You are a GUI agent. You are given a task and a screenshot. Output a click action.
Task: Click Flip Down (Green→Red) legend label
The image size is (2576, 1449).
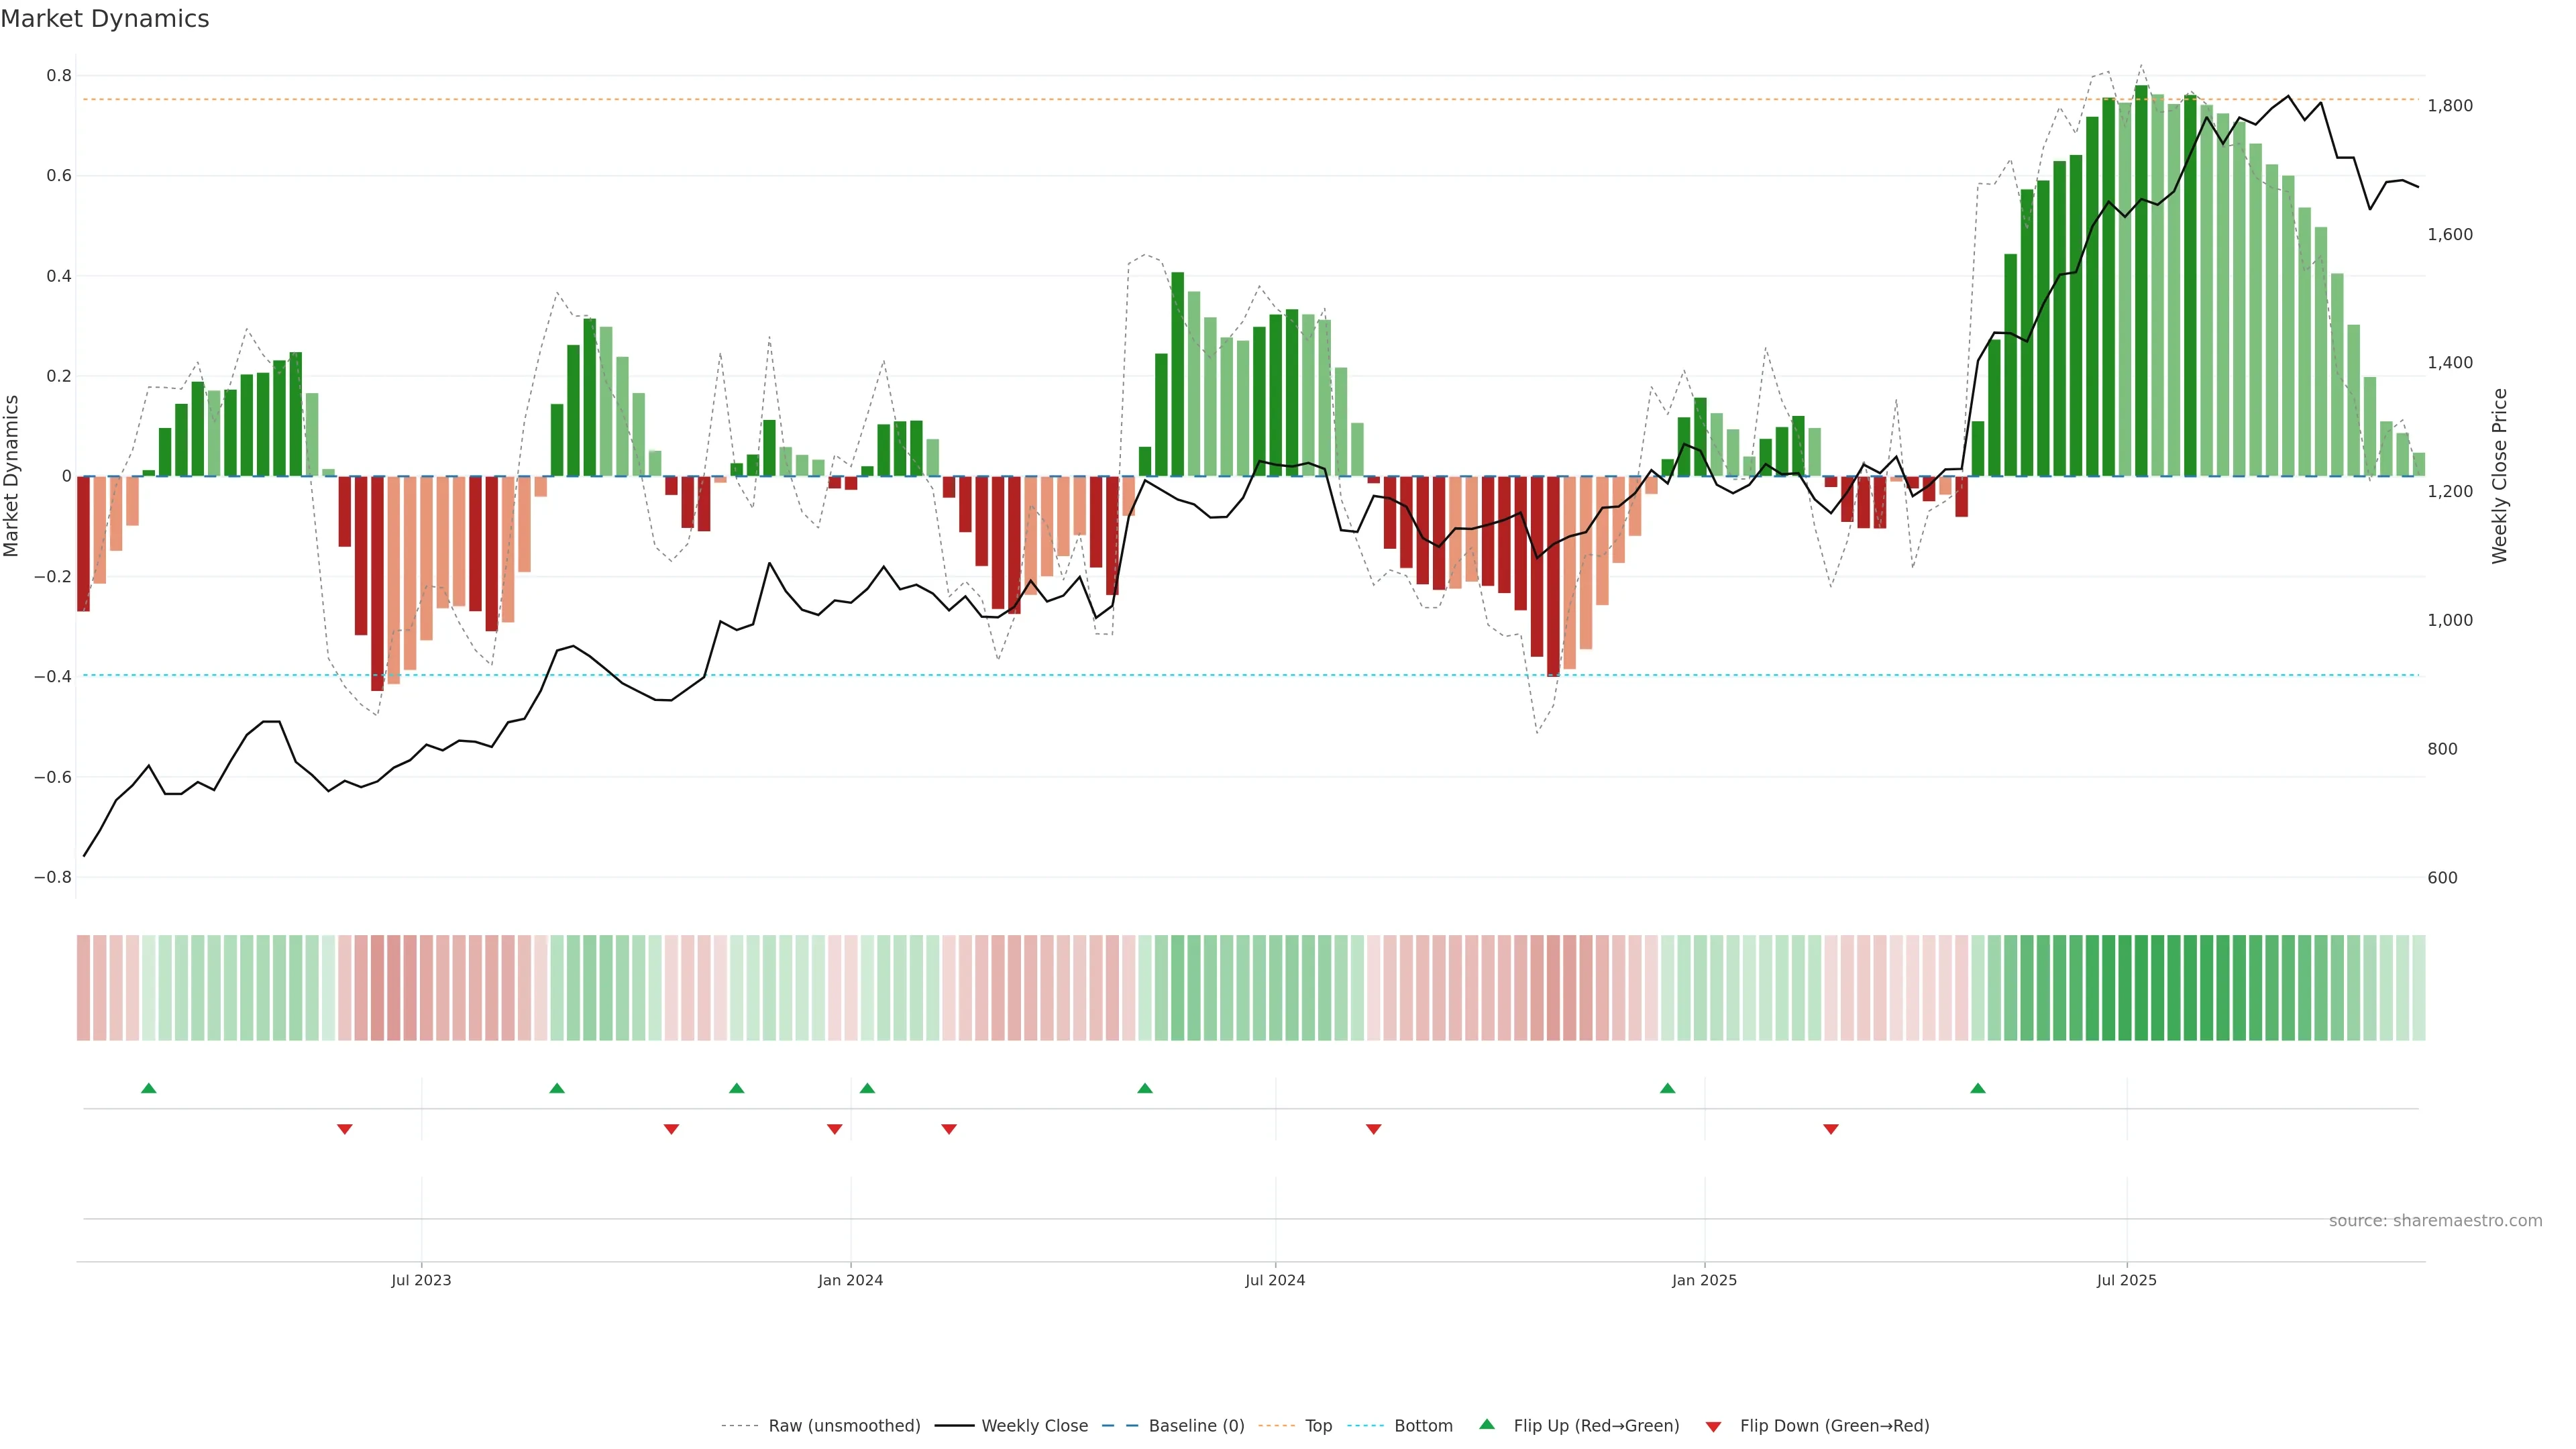coord(1834,1426)
